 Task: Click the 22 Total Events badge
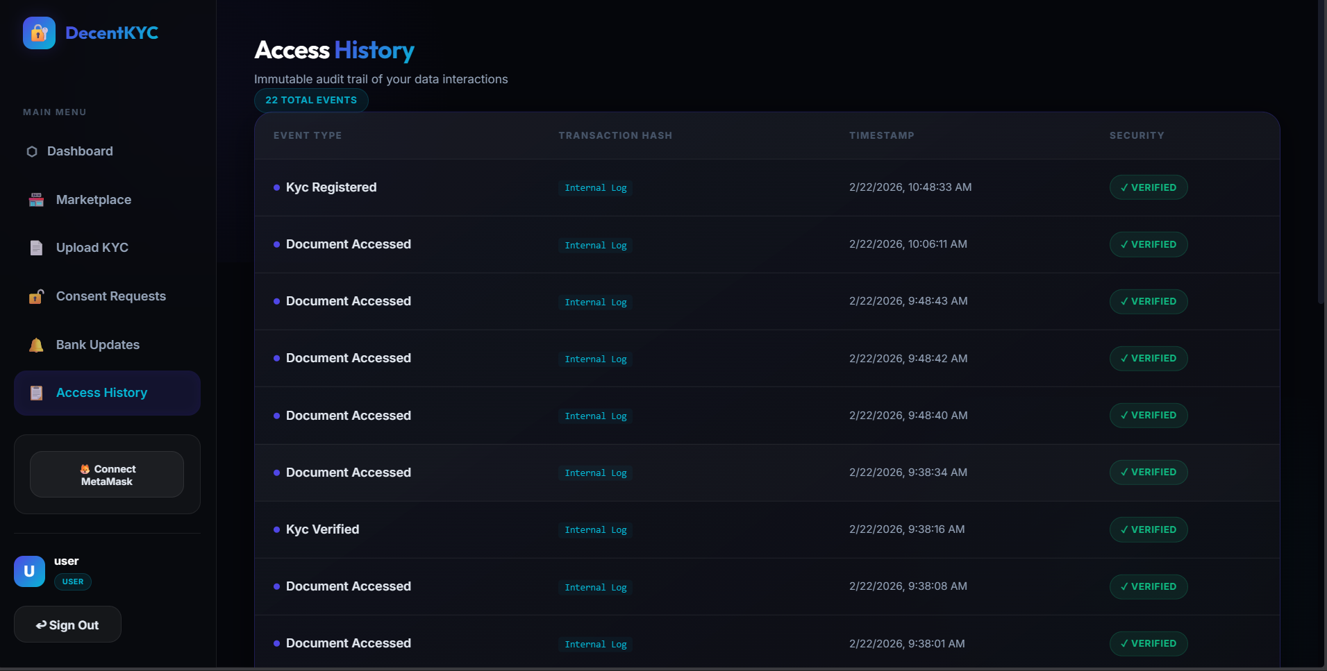tap(311, 101)
